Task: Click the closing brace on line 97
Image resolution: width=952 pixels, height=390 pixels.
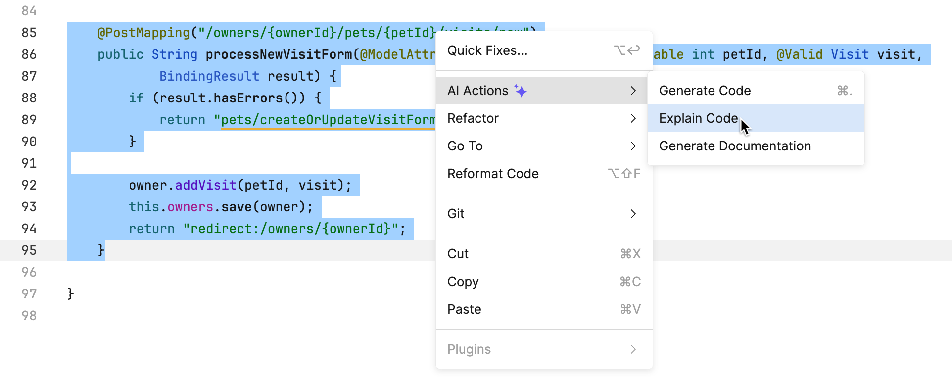Action: click(70, 294)
